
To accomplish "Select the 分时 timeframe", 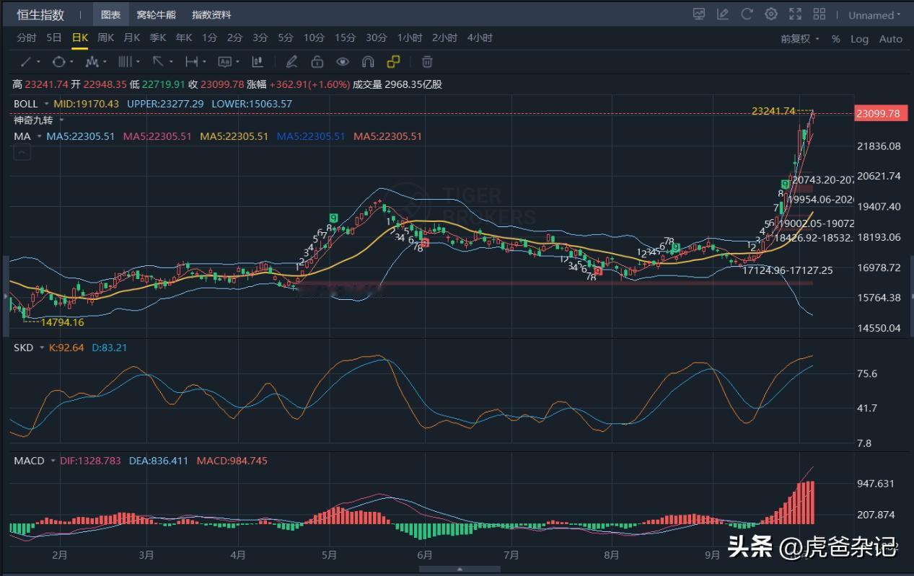I will [26, 38].
